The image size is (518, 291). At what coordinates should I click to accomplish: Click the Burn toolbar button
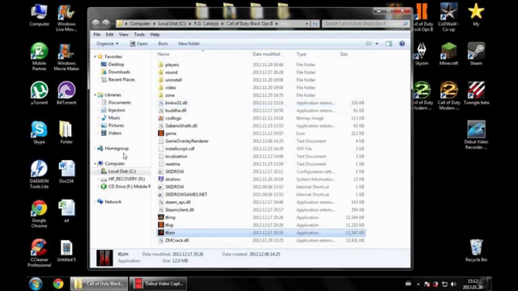(x=163, y=44)
